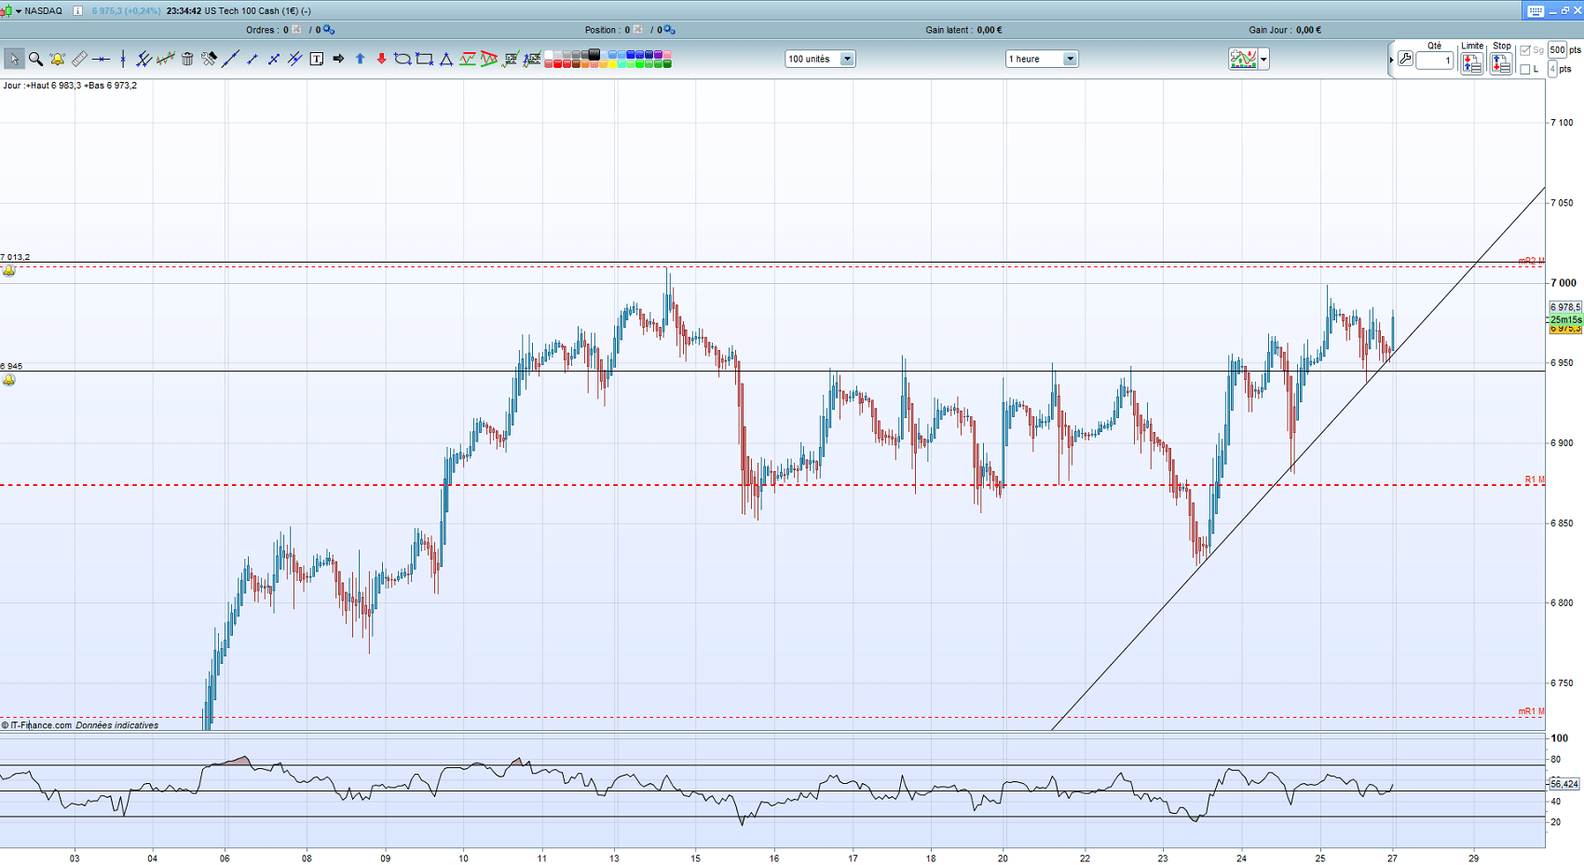The image size is (1584, 865).
Task: Collapse the order panel with side arrow
Action: [1391, 60]
